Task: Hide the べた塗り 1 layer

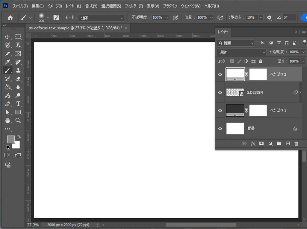Action: pos(220,111)
